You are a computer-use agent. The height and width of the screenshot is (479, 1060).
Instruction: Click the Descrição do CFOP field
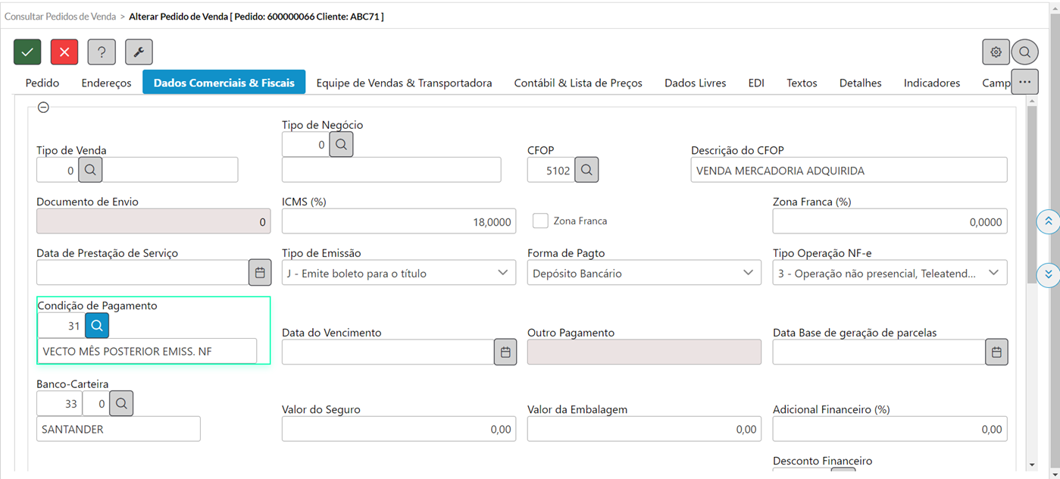(x=849, y=171)
